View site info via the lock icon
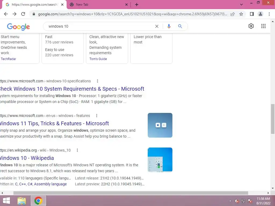 point(34,14)
